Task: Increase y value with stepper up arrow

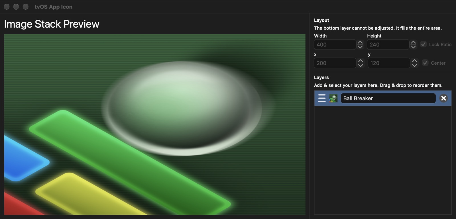Action: [x=415, y=61]
